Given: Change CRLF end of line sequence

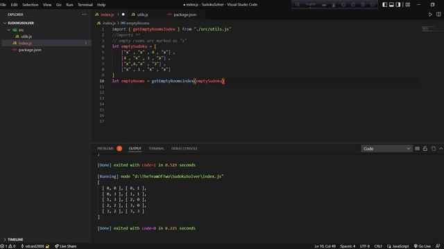Looking at the screenshot, I should (378, 246).
